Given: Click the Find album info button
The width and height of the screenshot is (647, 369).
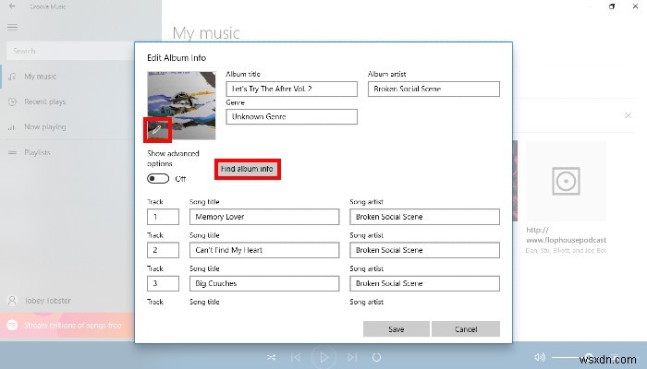Looking at the screenshot, I should click(247, 169).
